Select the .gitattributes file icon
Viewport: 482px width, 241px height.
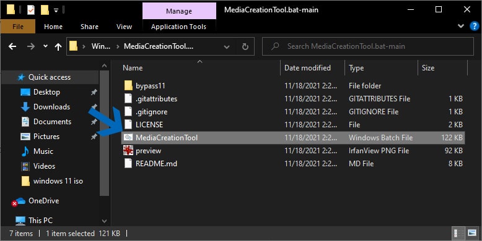(x=128, y=98)
